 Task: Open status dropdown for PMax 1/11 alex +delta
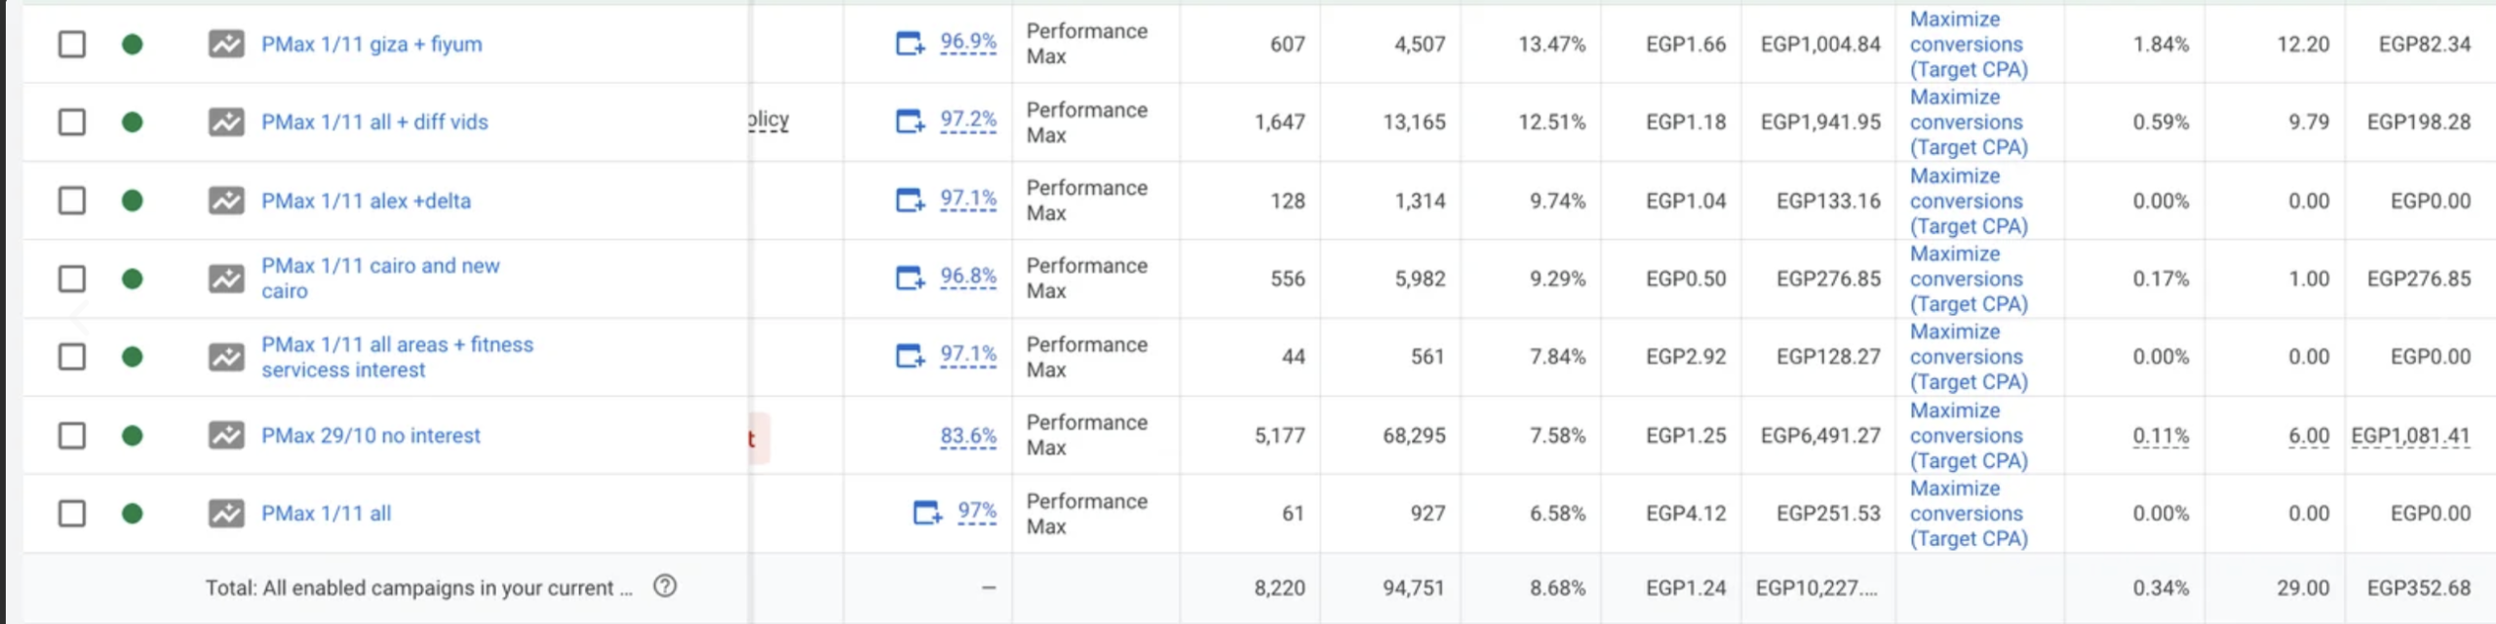click(133, 201)
